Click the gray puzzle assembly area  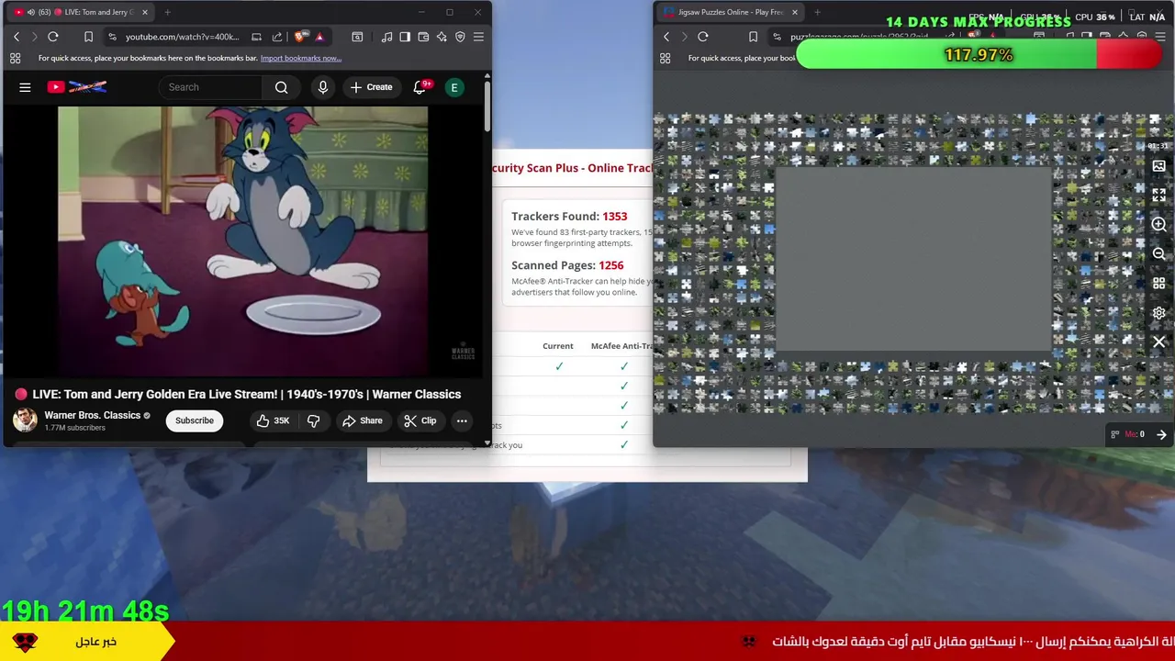pyautogui.click(x=914, y=259)
